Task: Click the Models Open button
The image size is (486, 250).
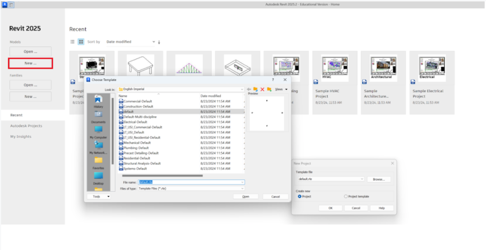Action: pos(30,51)
